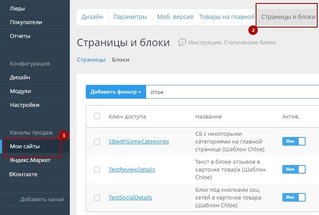Switch off TextSocialDetails activity toggle
This screenshot has width=319, height=215.
click(294, 197)
